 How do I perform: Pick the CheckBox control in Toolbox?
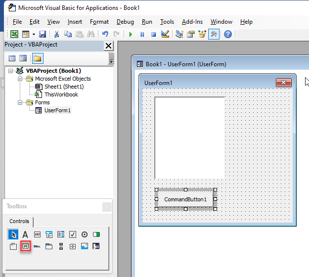(73, 234)
